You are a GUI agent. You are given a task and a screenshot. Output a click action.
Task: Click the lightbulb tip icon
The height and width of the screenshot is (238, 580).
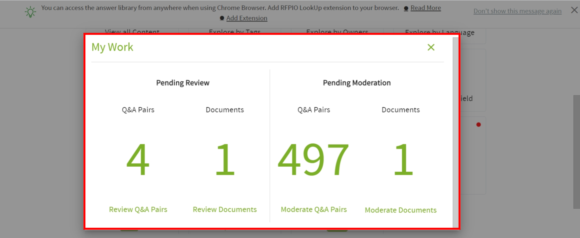[x=30, y=12]
